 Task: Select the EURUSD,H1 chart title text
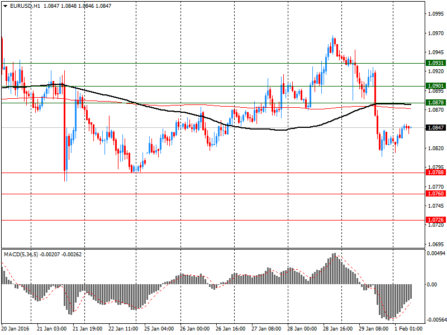pyautogui.click(x=25, y=6)
